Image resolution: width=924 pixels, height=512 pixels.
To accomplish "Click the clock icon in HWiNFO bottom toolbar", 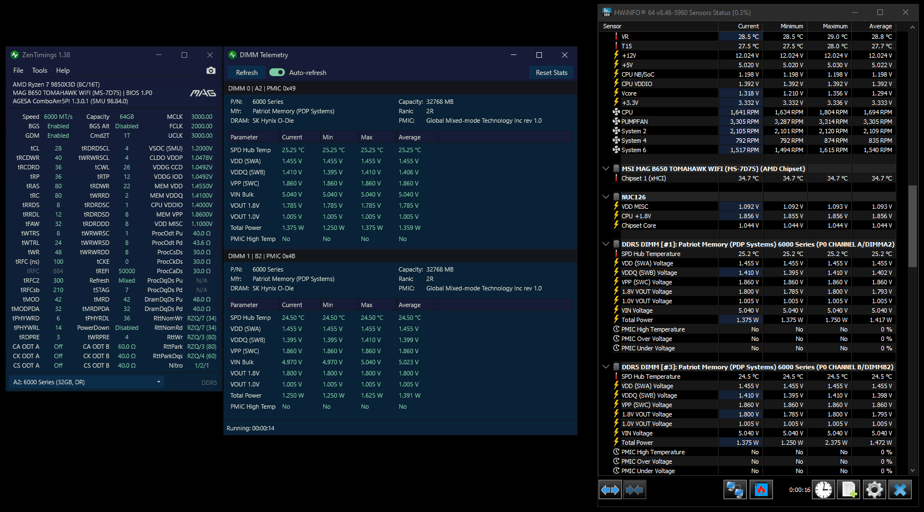I will coord(823,490).
